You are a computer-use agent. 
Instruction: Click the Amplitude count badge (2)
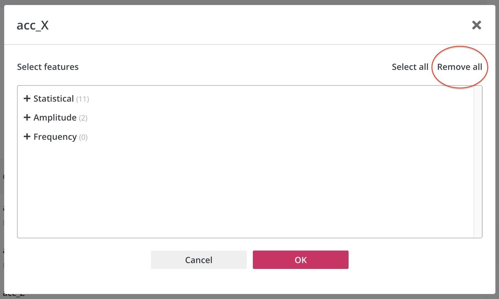(83, 118)
